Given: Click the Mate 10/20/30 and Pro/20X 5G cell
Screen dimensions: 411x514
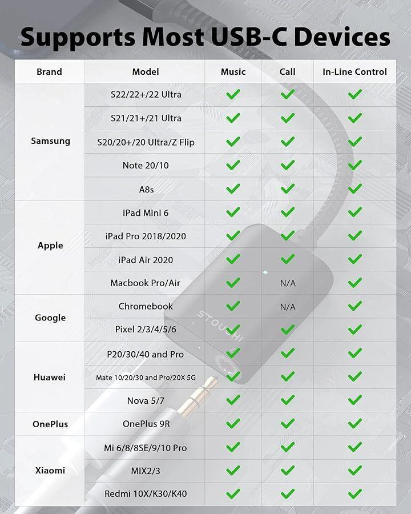Looking at the screenshot, I should [x=146, y=378].
